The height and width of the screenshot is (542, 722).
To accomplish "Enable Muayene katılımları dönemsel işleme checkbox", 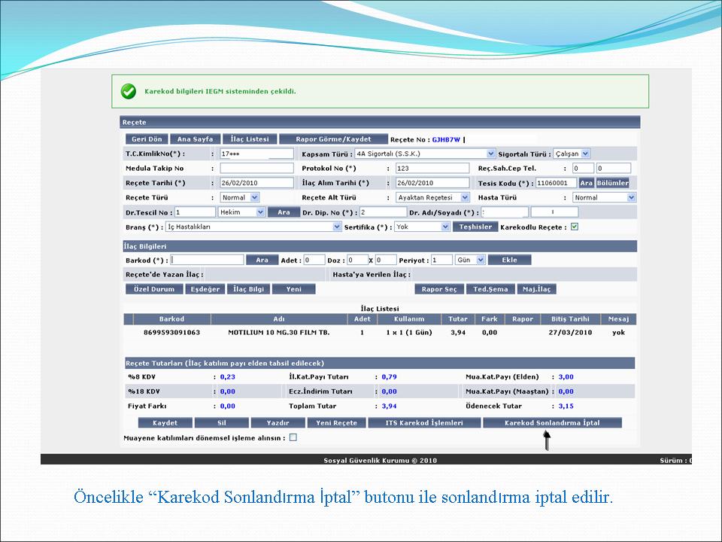I will tap(293, 437).
